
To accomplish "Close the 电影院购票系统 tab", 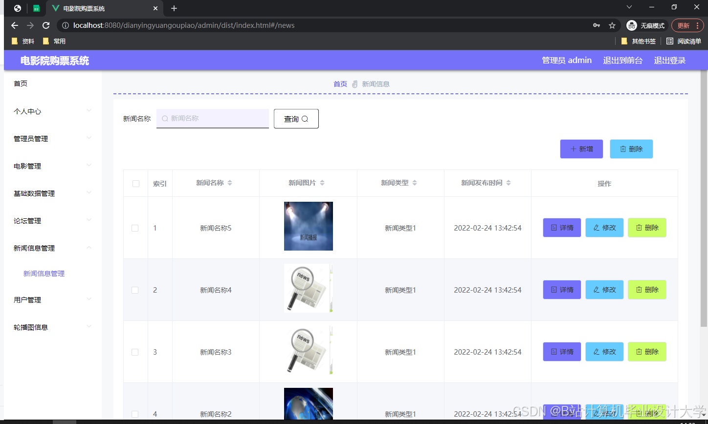I will coord(155,8).
